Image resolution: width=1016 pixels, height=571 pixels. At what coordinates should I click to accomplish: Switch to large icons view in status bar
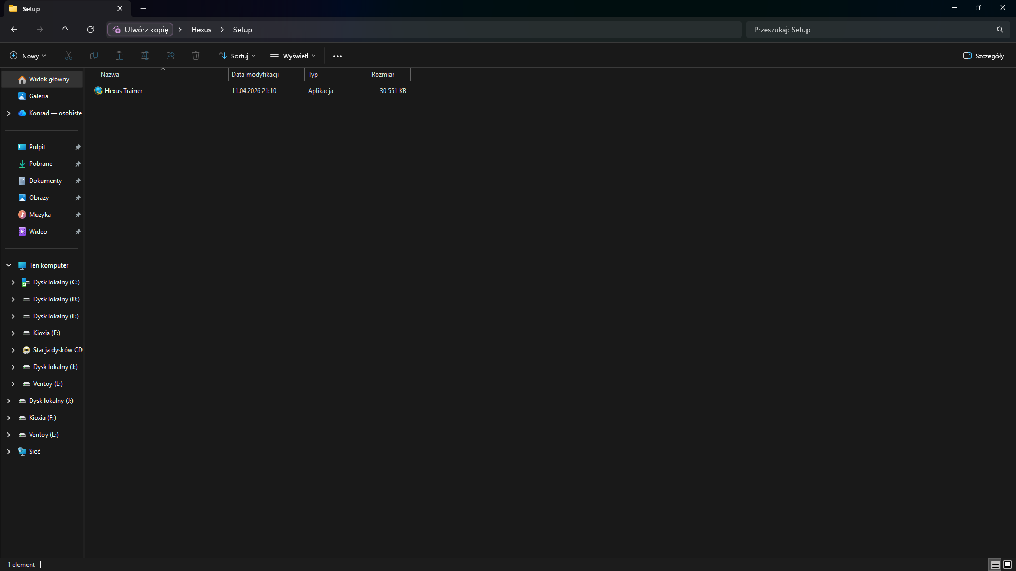click(x=1008, y=565)
